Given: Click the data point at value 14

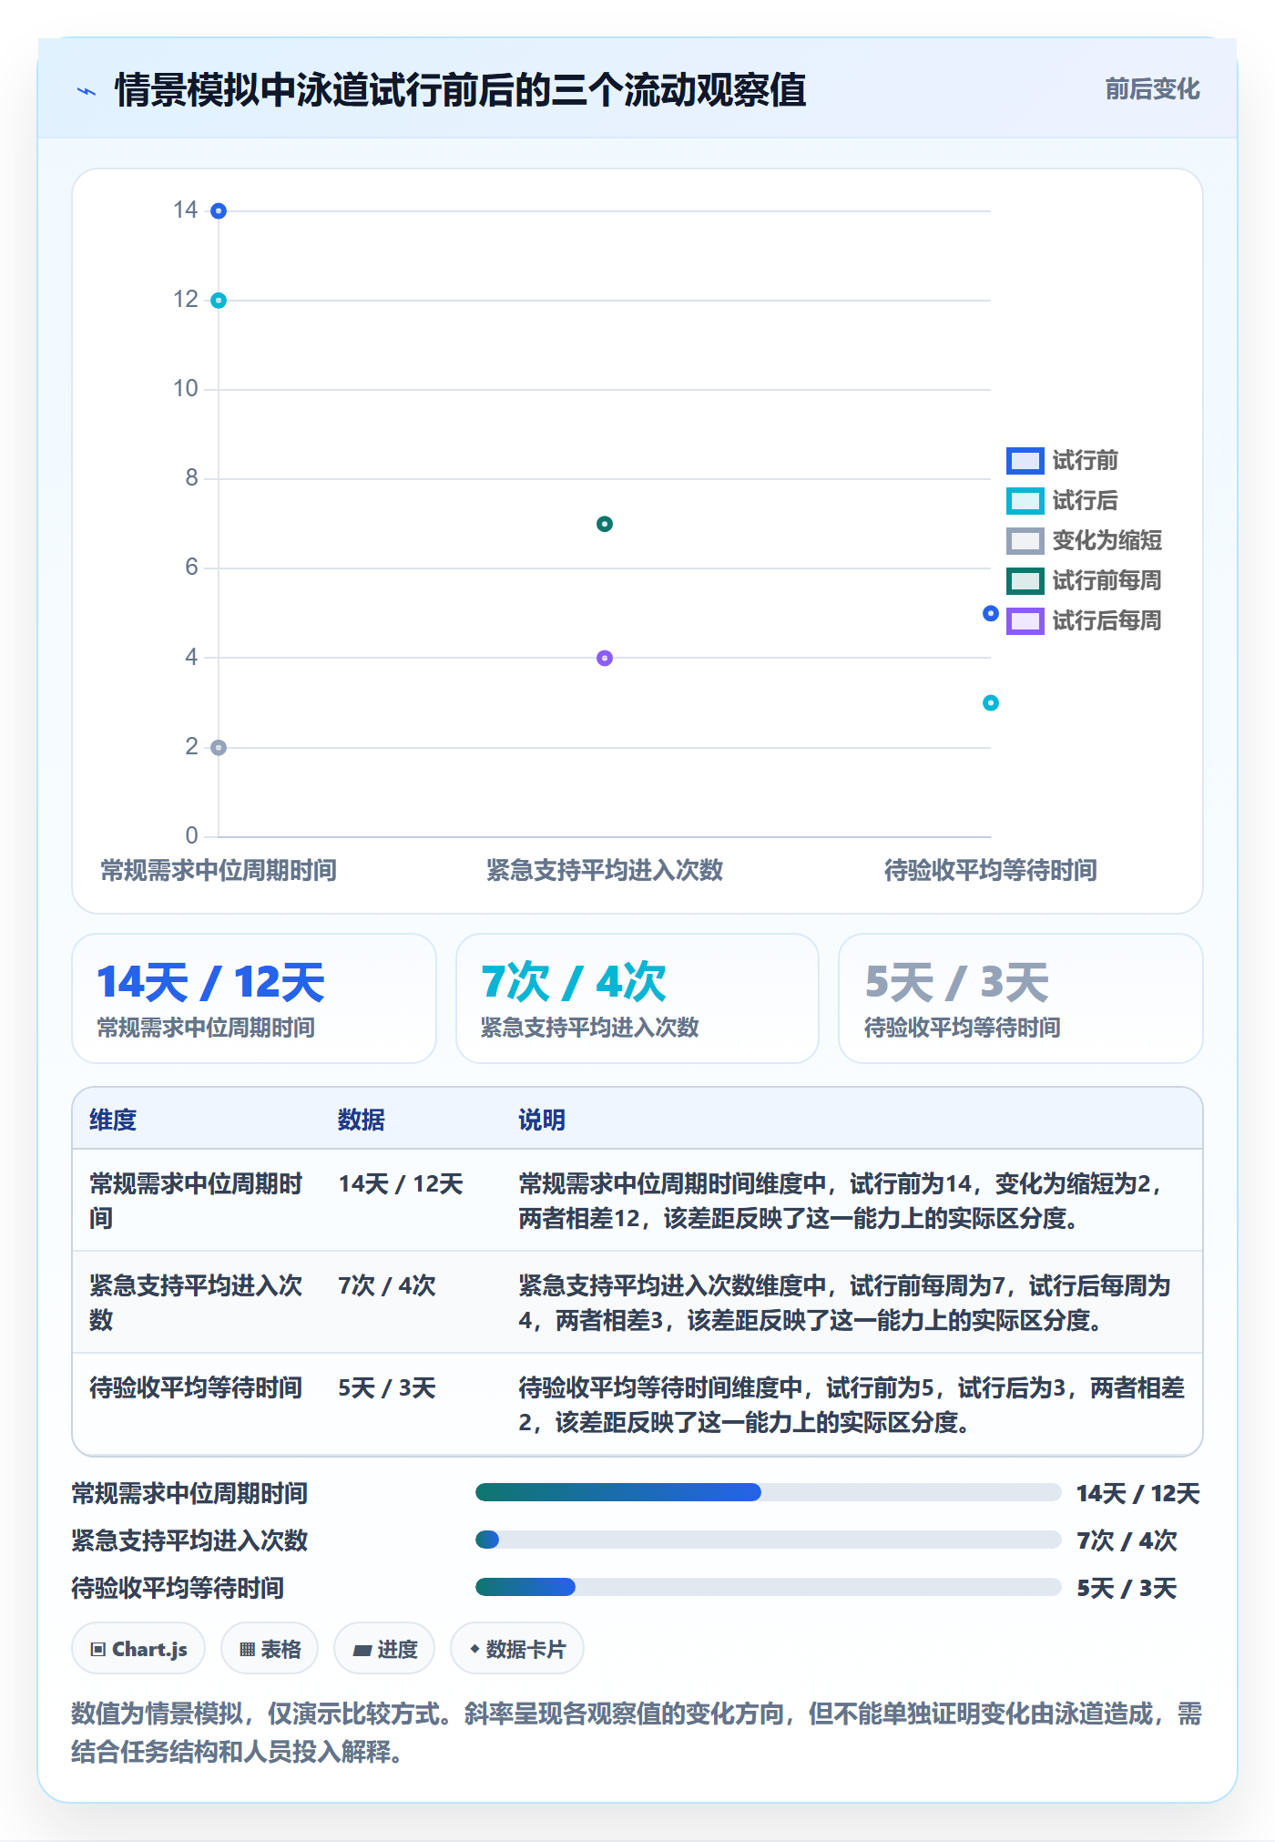Looking at the screenshot, I should [219, 211].
